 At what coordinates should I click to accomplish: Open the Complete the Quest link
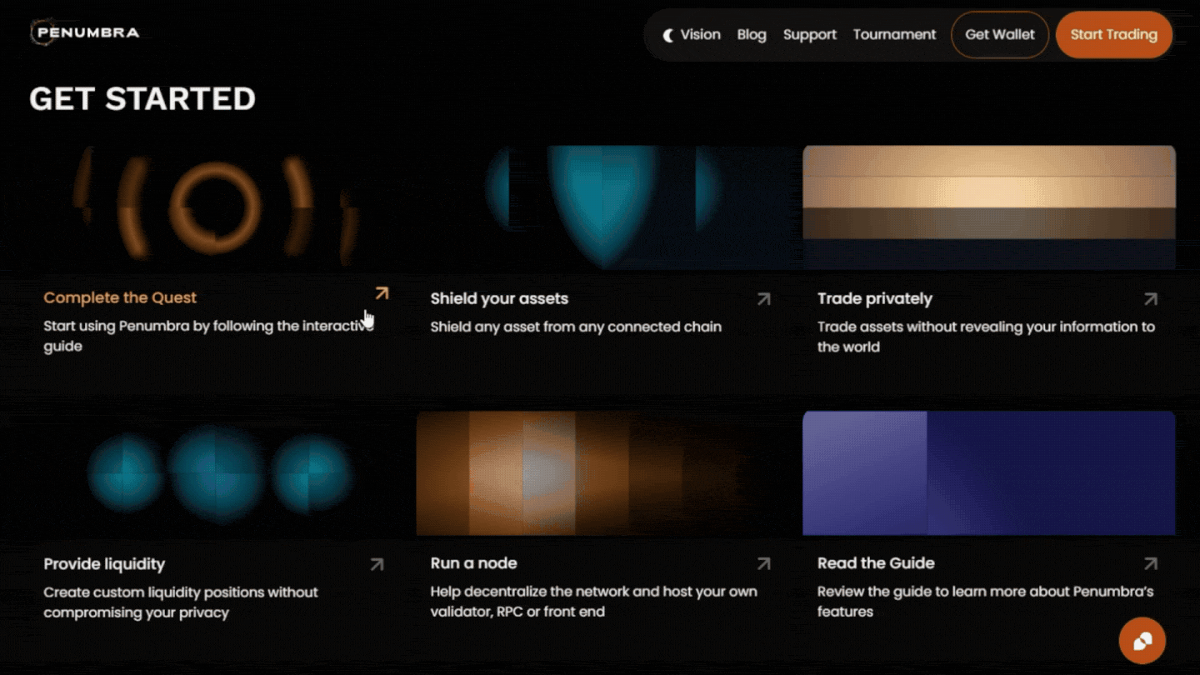pos(119,297)
